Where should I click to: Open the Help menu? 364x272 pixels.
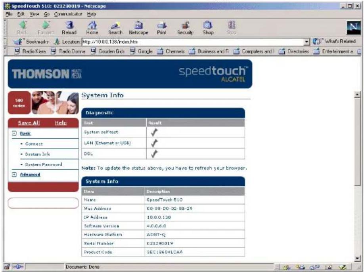[92, 14]
